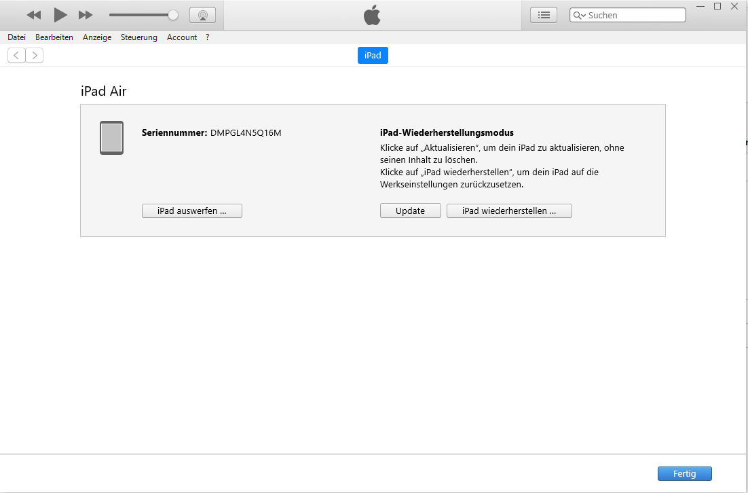Open the Account menu
Screen dimensions: 748x493
(182, 37)
